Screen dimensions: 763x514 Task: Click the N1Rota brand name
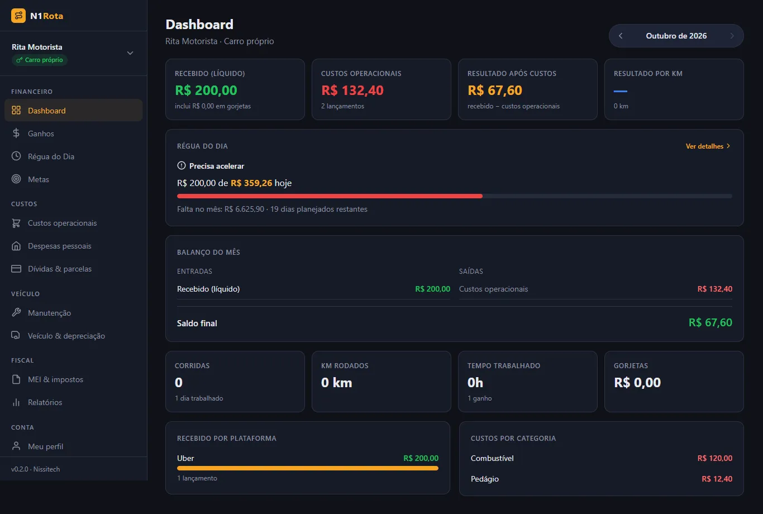coord(47,16)
